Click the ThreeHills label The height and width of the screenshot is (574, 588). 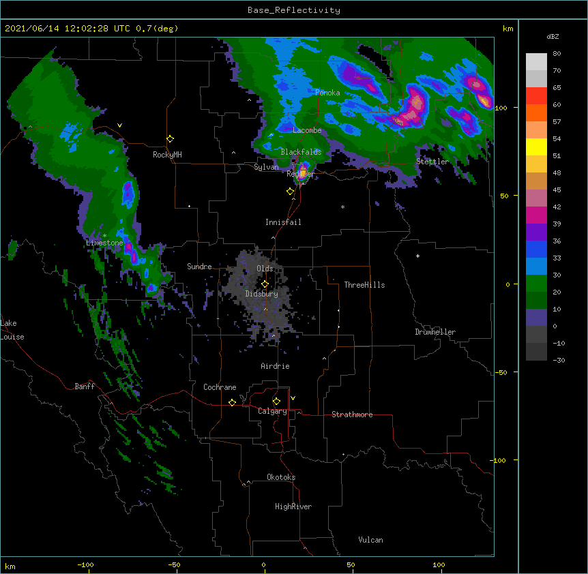pyautogui.click(x=364, y=285)
